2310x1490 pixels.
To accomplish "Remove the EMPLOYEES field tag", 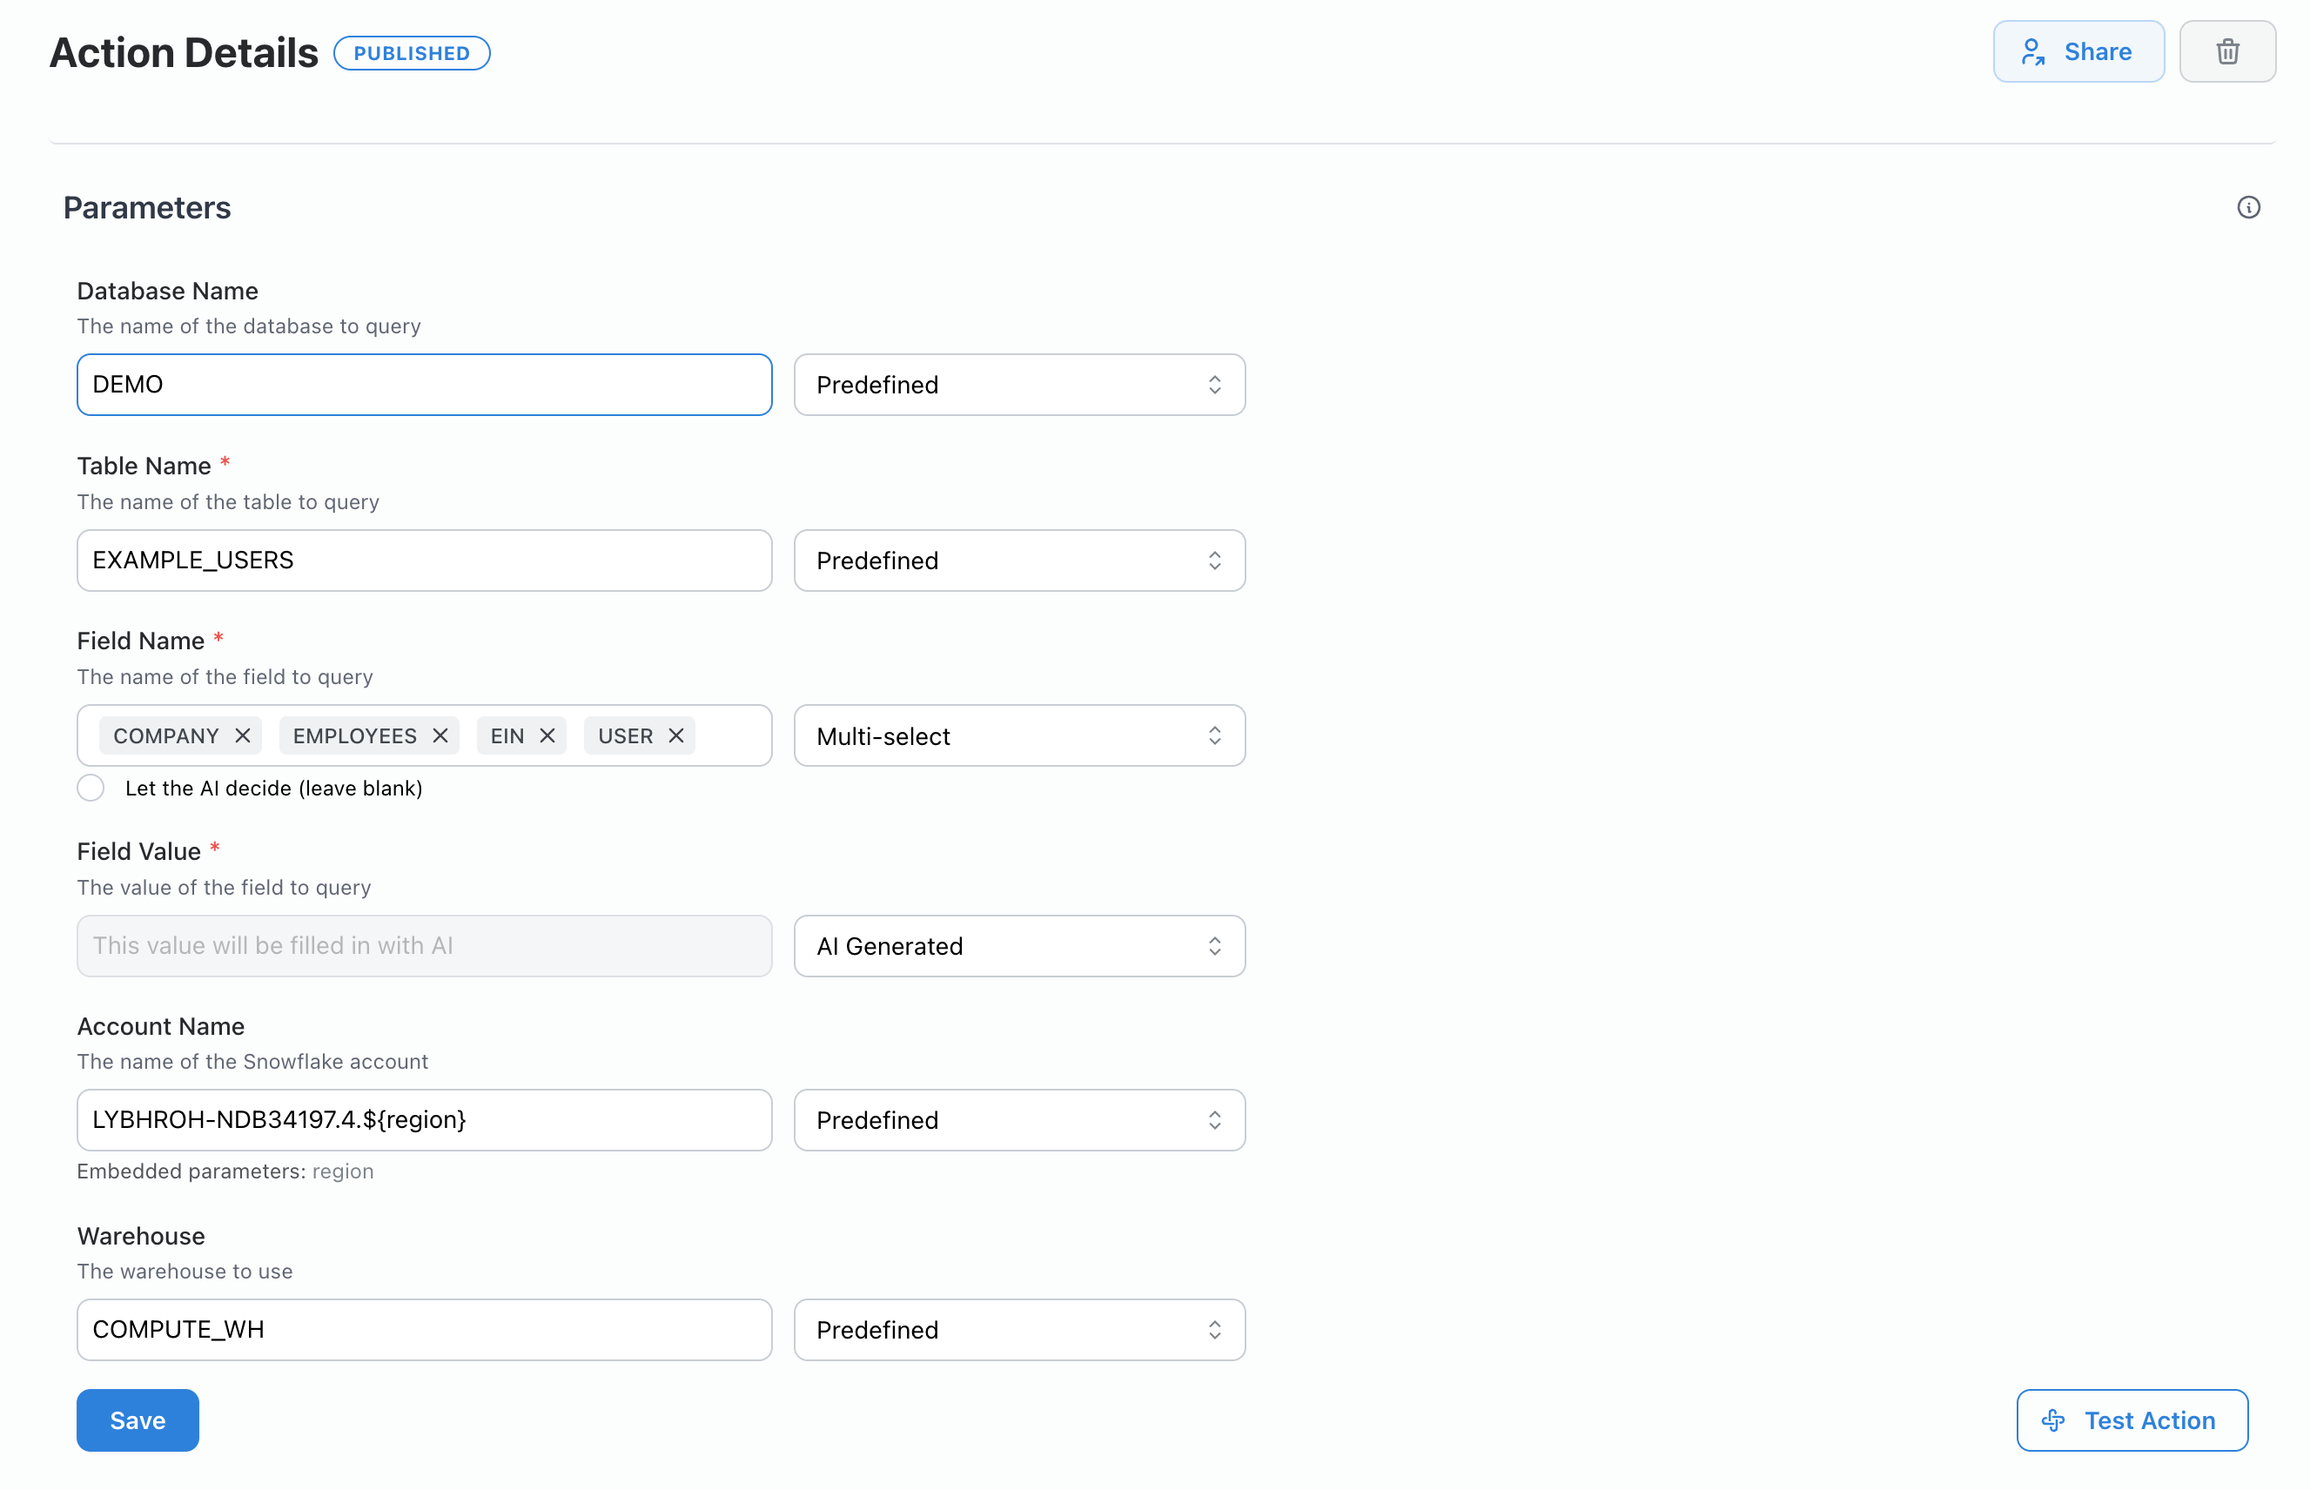I will pos(440,735).
